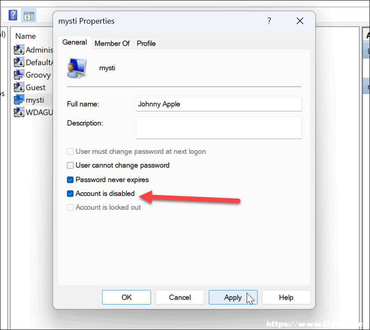Select the mysti row text in list
Screen dimensions: 370x330
click(35, 100)
